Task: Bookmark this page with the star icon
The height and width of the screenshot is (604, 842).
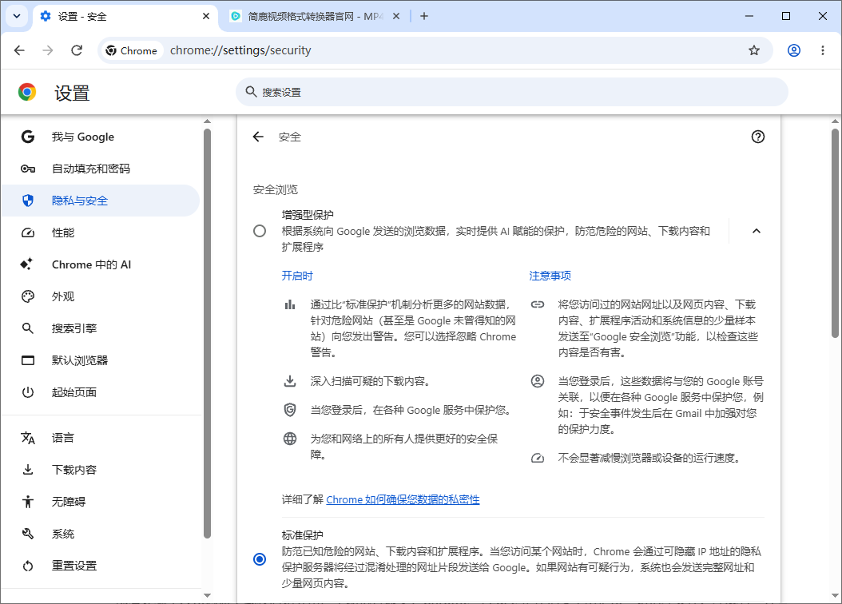Action: [754, 50]
